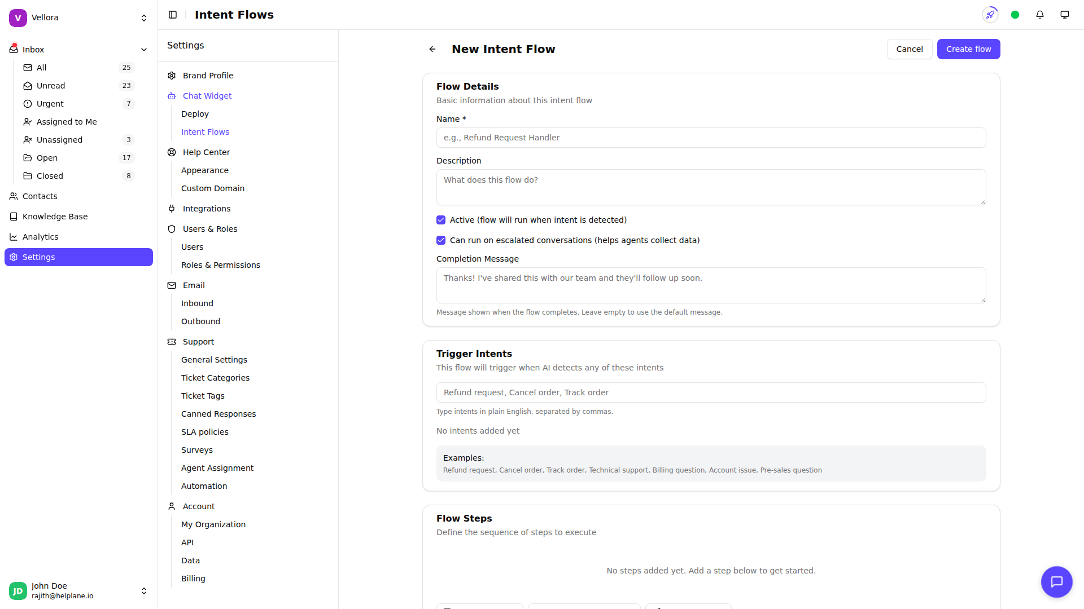The width and height of the screenshot is (1084, 609).
Task: Open All conversations inbox
Action: tap(78, 68)
